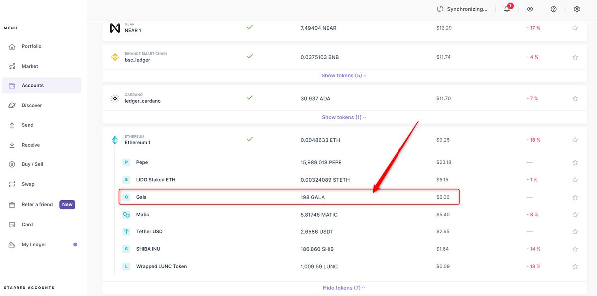
Task: Hide the Ethereum 1 token list
Action: (343, 287)
